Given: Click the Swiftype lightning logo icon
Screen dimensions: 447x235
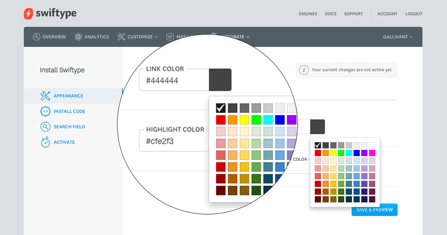Looking at the screenshot, I should click(29, 14).
